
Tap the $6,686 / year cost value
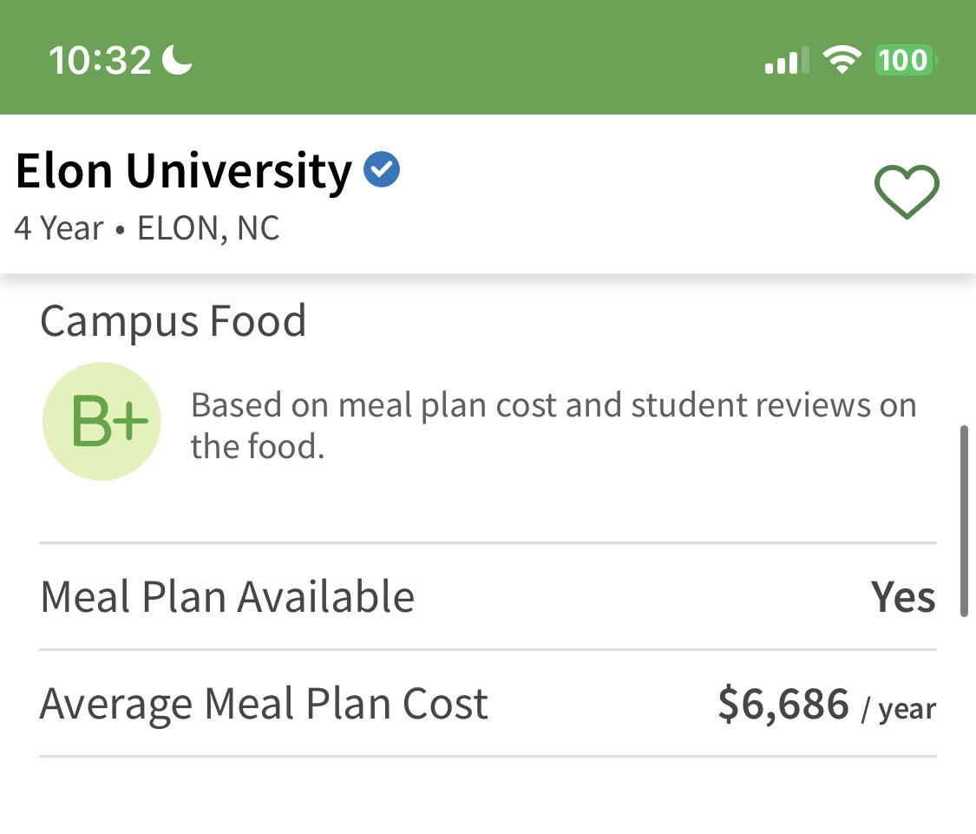[827, 705]
